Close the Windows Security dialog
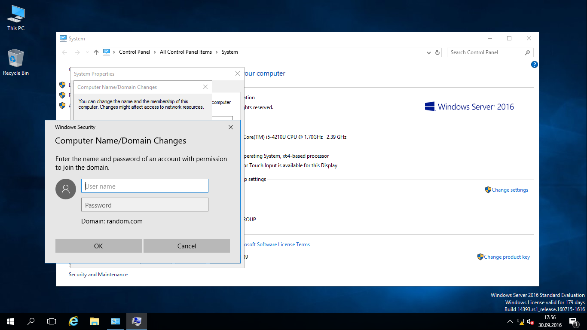Viewport: 587px width, 330px height. click(x=231, y=127)
